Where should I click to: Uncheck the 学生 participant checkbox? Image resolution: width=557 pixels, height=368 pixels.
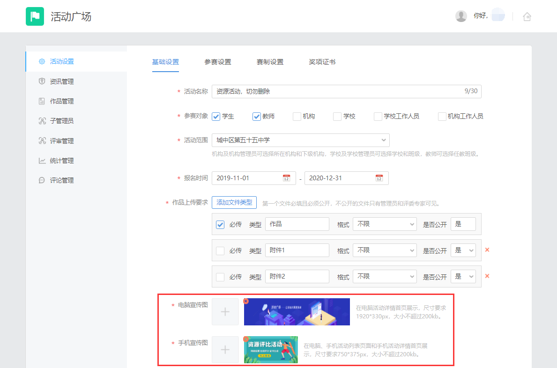tap(216, 117)
